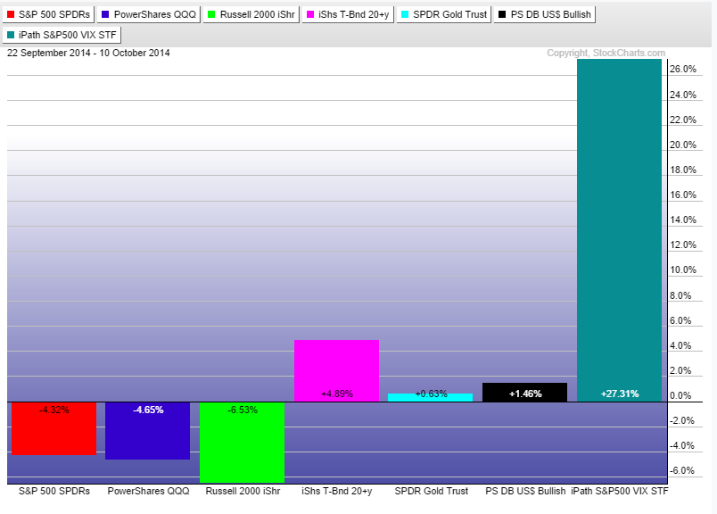Click the -6.53% value label

pos(243,410)
